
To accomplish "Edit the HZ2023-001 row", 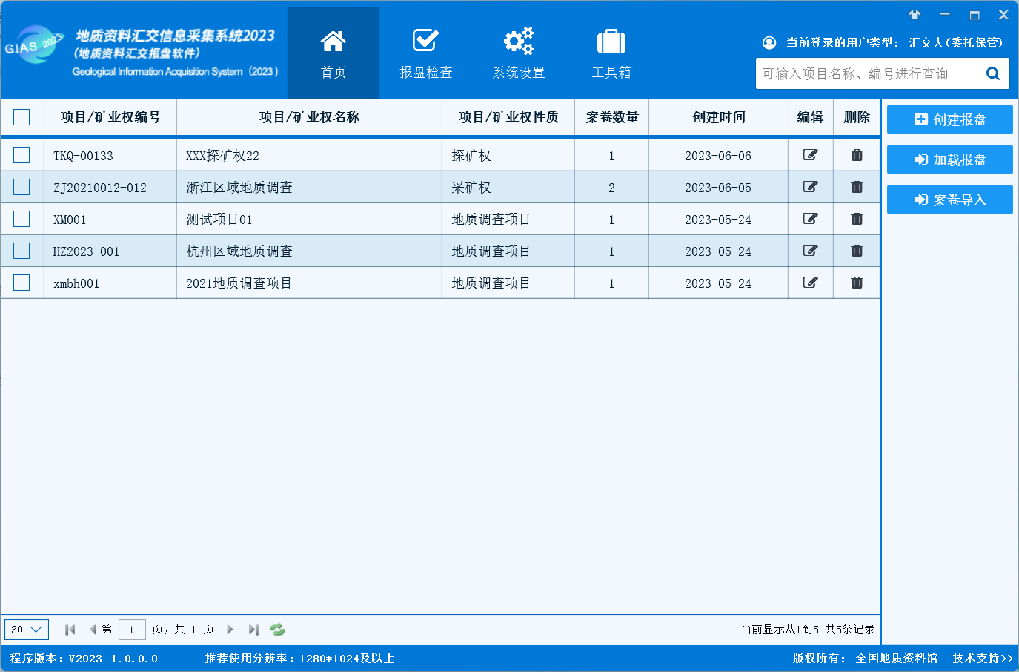I will click(x=810, y=251).
